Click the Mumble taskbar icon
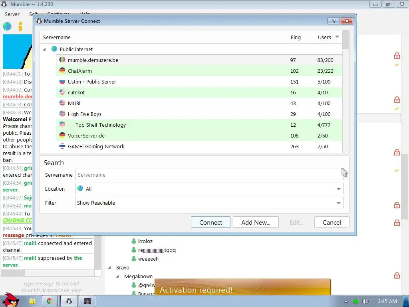This screenshot has width=409, height=307. pyautogui.click(x=69, y=301)
